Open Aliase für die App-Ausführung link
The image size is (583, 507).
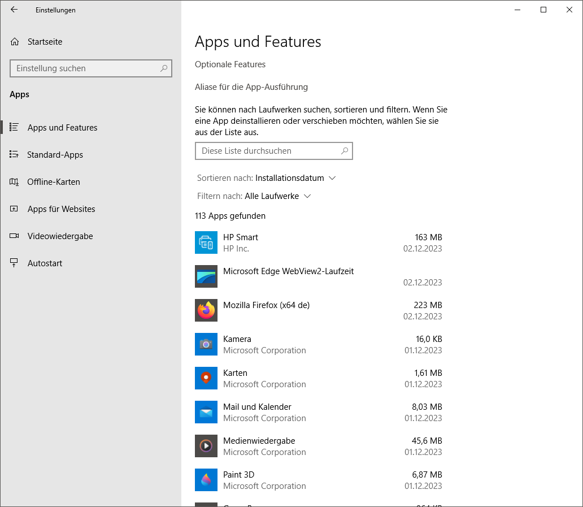click(251, 87)
